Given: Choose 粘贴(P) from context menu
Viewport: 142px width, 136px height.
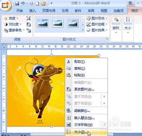Looking at the screenshot, I should pos(86,75).
